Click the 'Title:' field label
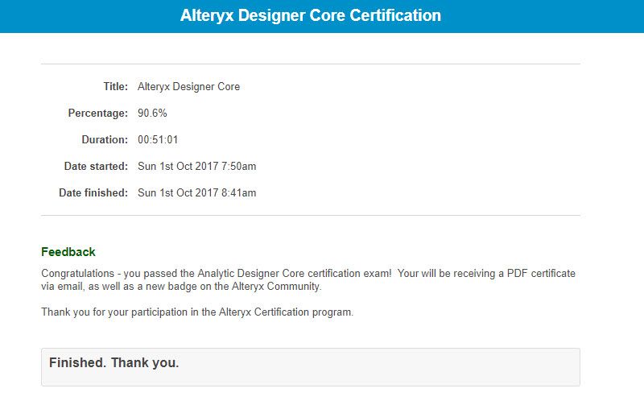The width and height of the screenshot is (644, 405). [115, 87]
